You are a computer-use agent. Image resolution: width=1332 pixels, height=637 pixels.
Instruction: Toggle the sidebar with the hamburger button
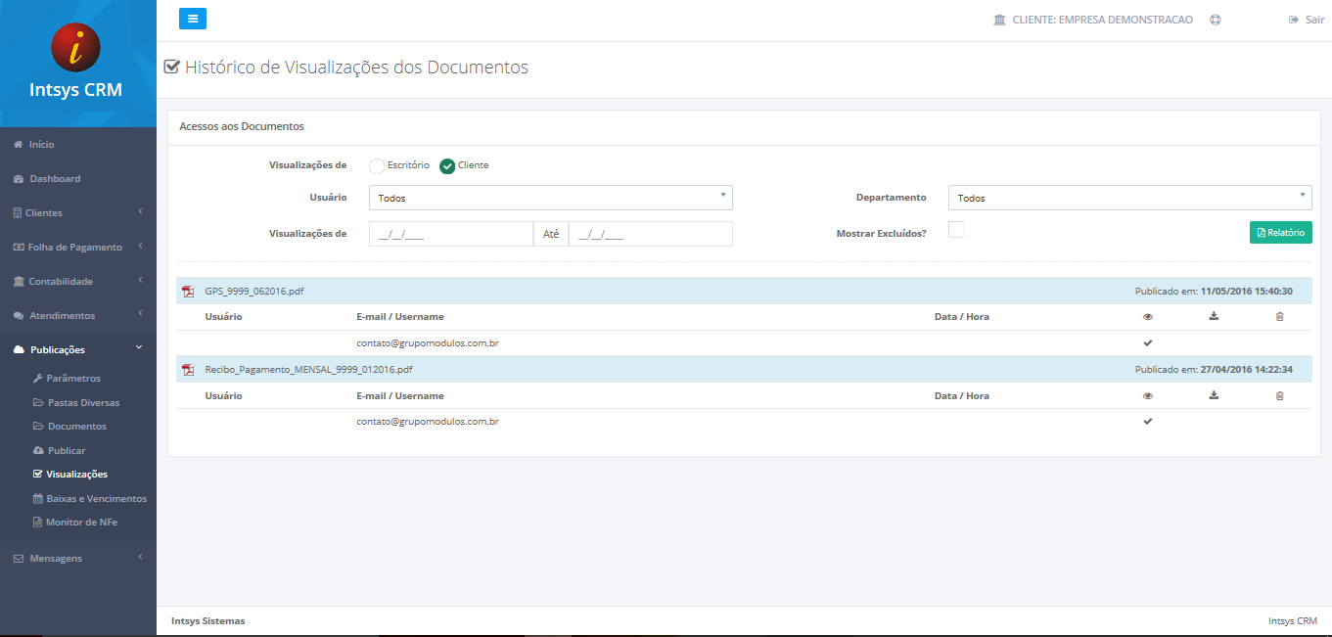click(x=193, y=19)
